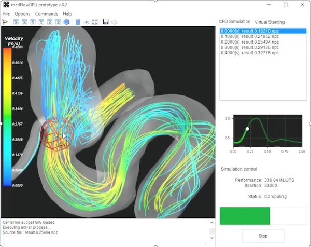Click the white marker on the waveform plot
Screen dimensions: 311x247
247,129
